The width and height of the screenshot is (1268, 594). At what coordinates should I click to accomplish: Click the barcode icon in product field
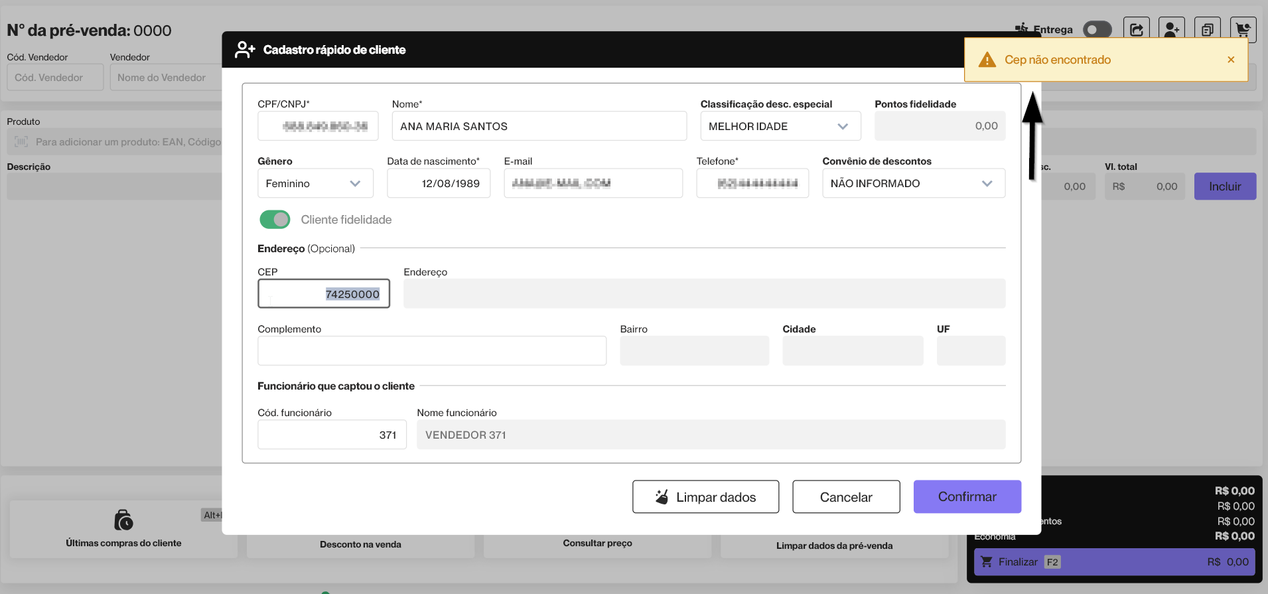coord(21,142)
